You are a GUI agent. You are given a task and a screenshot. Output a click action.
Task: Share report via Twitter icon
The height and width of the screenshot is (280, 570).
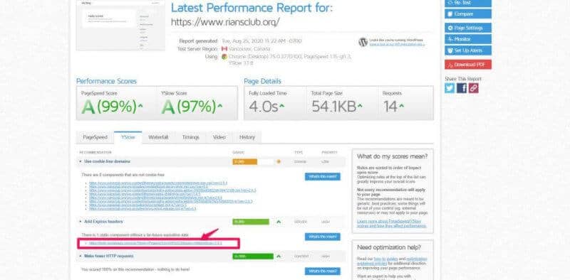click(450, 88)
